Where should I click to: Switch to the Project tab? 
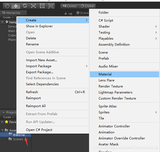tap(9, 112)
